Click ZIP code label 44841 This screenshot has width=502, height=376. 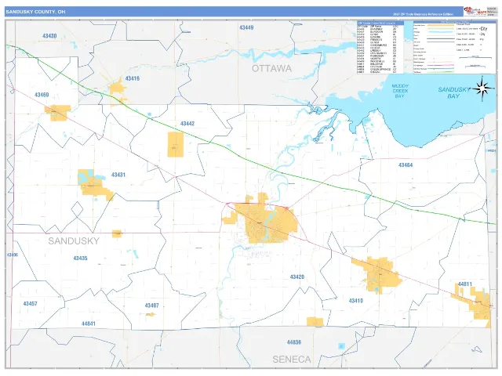89,324
